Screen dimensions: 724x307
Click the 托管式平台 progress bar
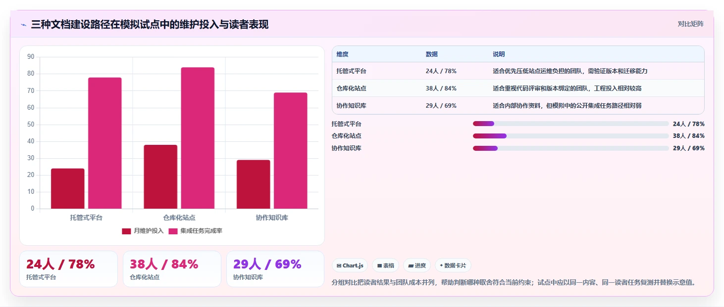570,124
